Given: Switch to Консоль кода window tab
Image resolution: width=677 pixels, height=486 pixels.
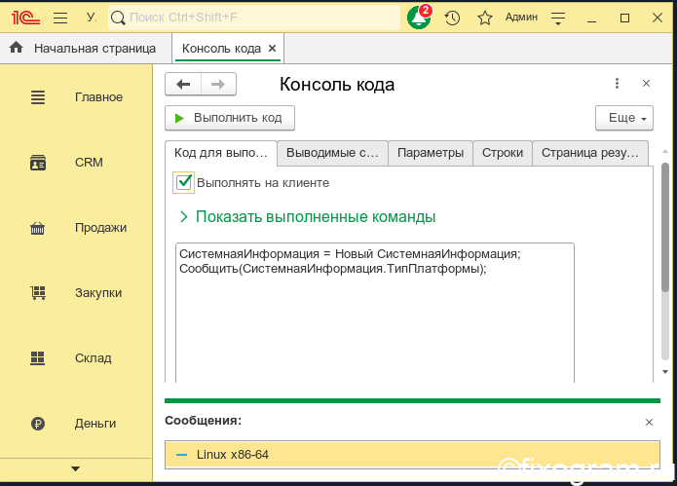Looking at the screenshot, I should tap(221, 49).
